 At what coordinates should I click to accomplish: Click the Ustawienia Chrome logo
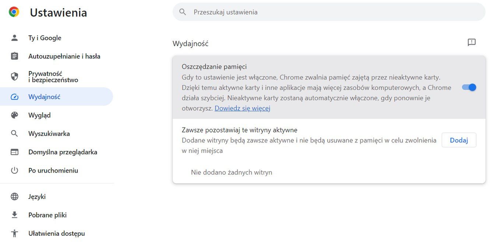[14, 11]
